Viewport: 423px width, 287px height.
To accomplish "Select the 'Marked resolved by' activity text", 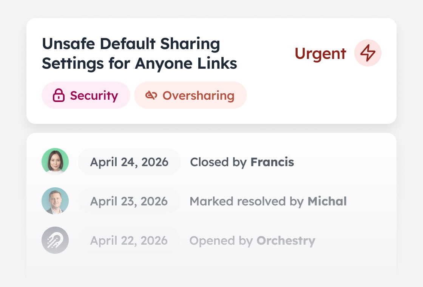I will coord(247,201).
